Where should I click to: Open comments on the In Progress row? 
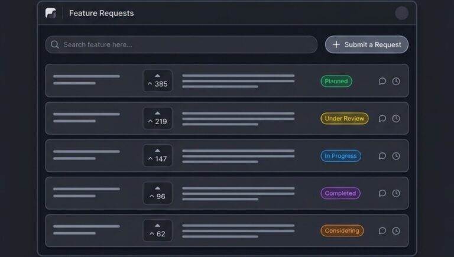pos(382,156)
